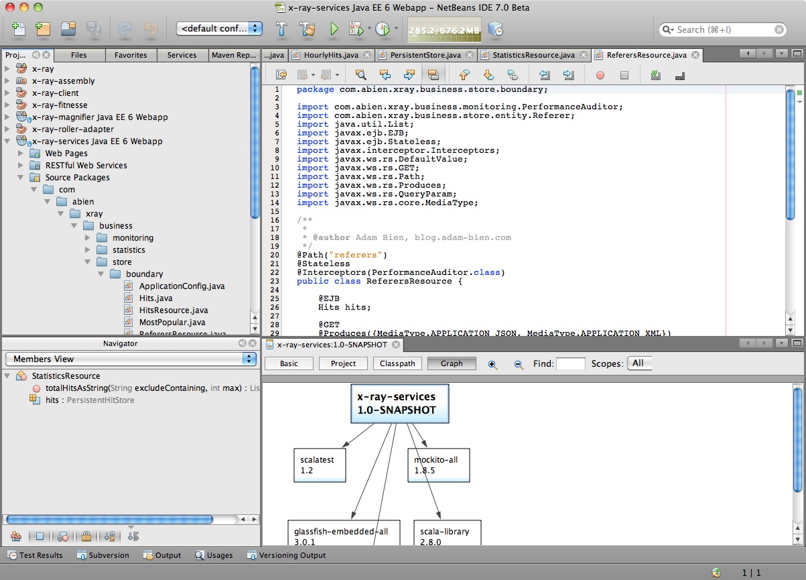Viewport: 806px width, 580px height.
Task: Click the Search field in the toolbar
Action: pyautogui.click(x=722, y=30)
